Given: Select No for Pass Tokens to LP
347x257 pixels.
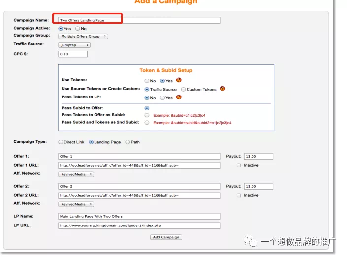Looking at the screenshot, I should point(147,98).
